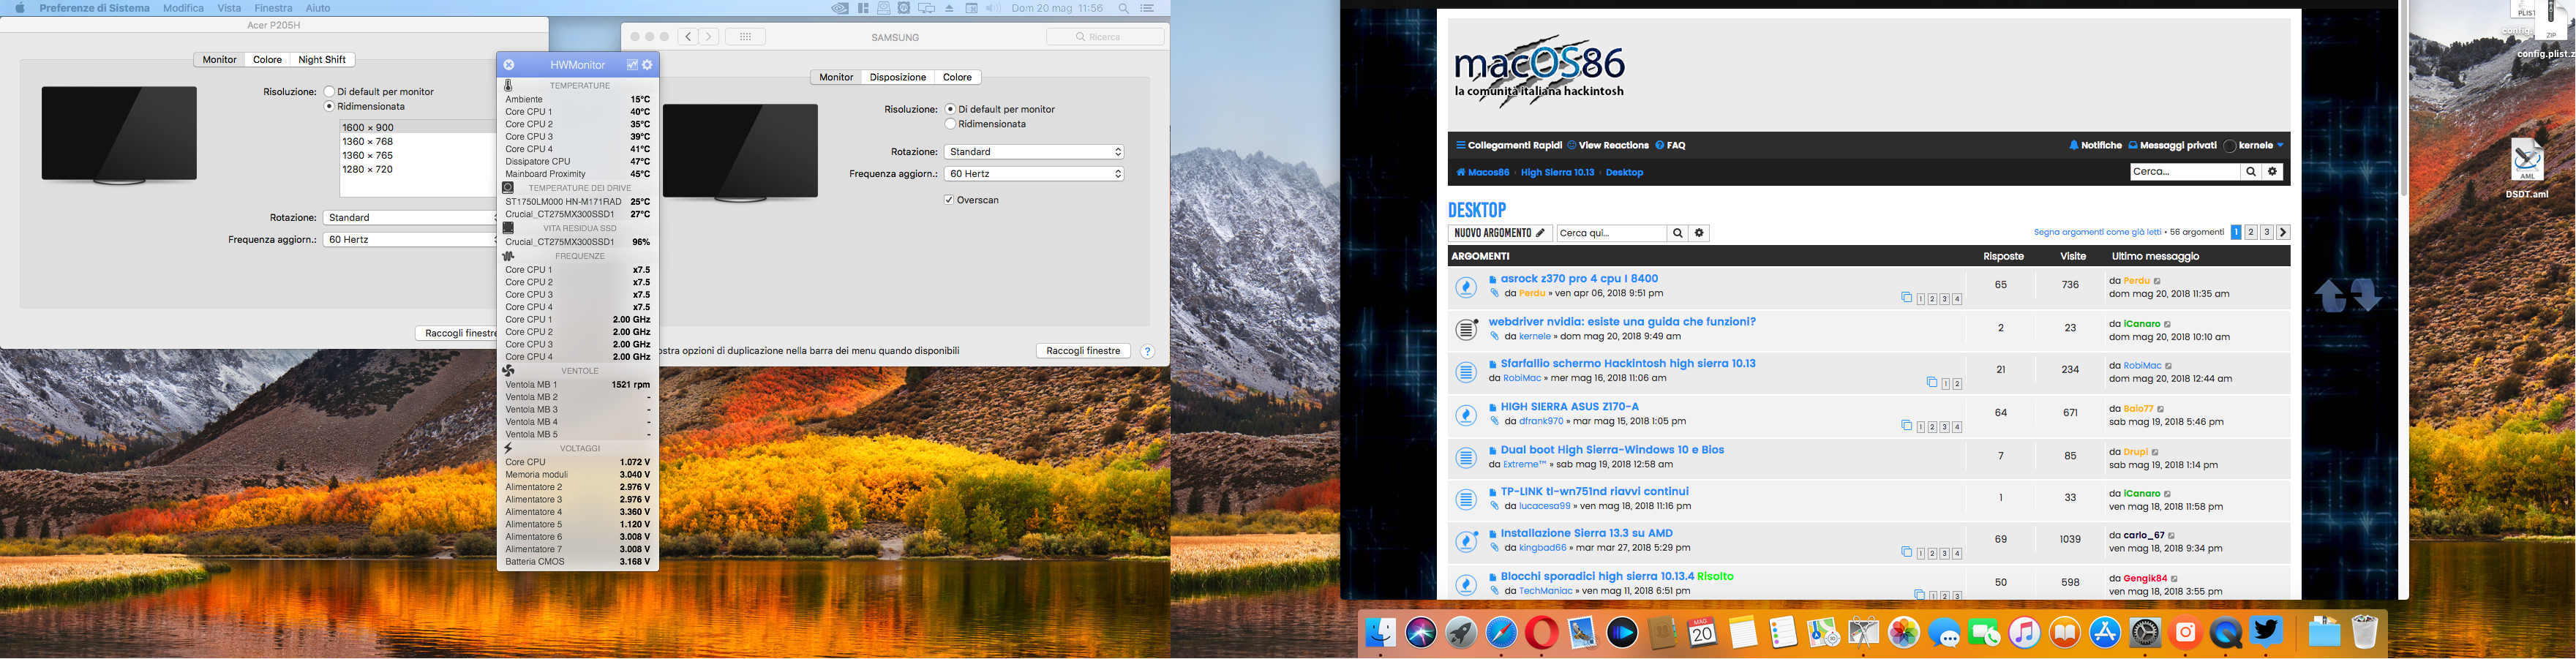Click the eject menu bar icon
This screenshot has width=2576, height=659.
pyautogui.click(x=949, y=8)
